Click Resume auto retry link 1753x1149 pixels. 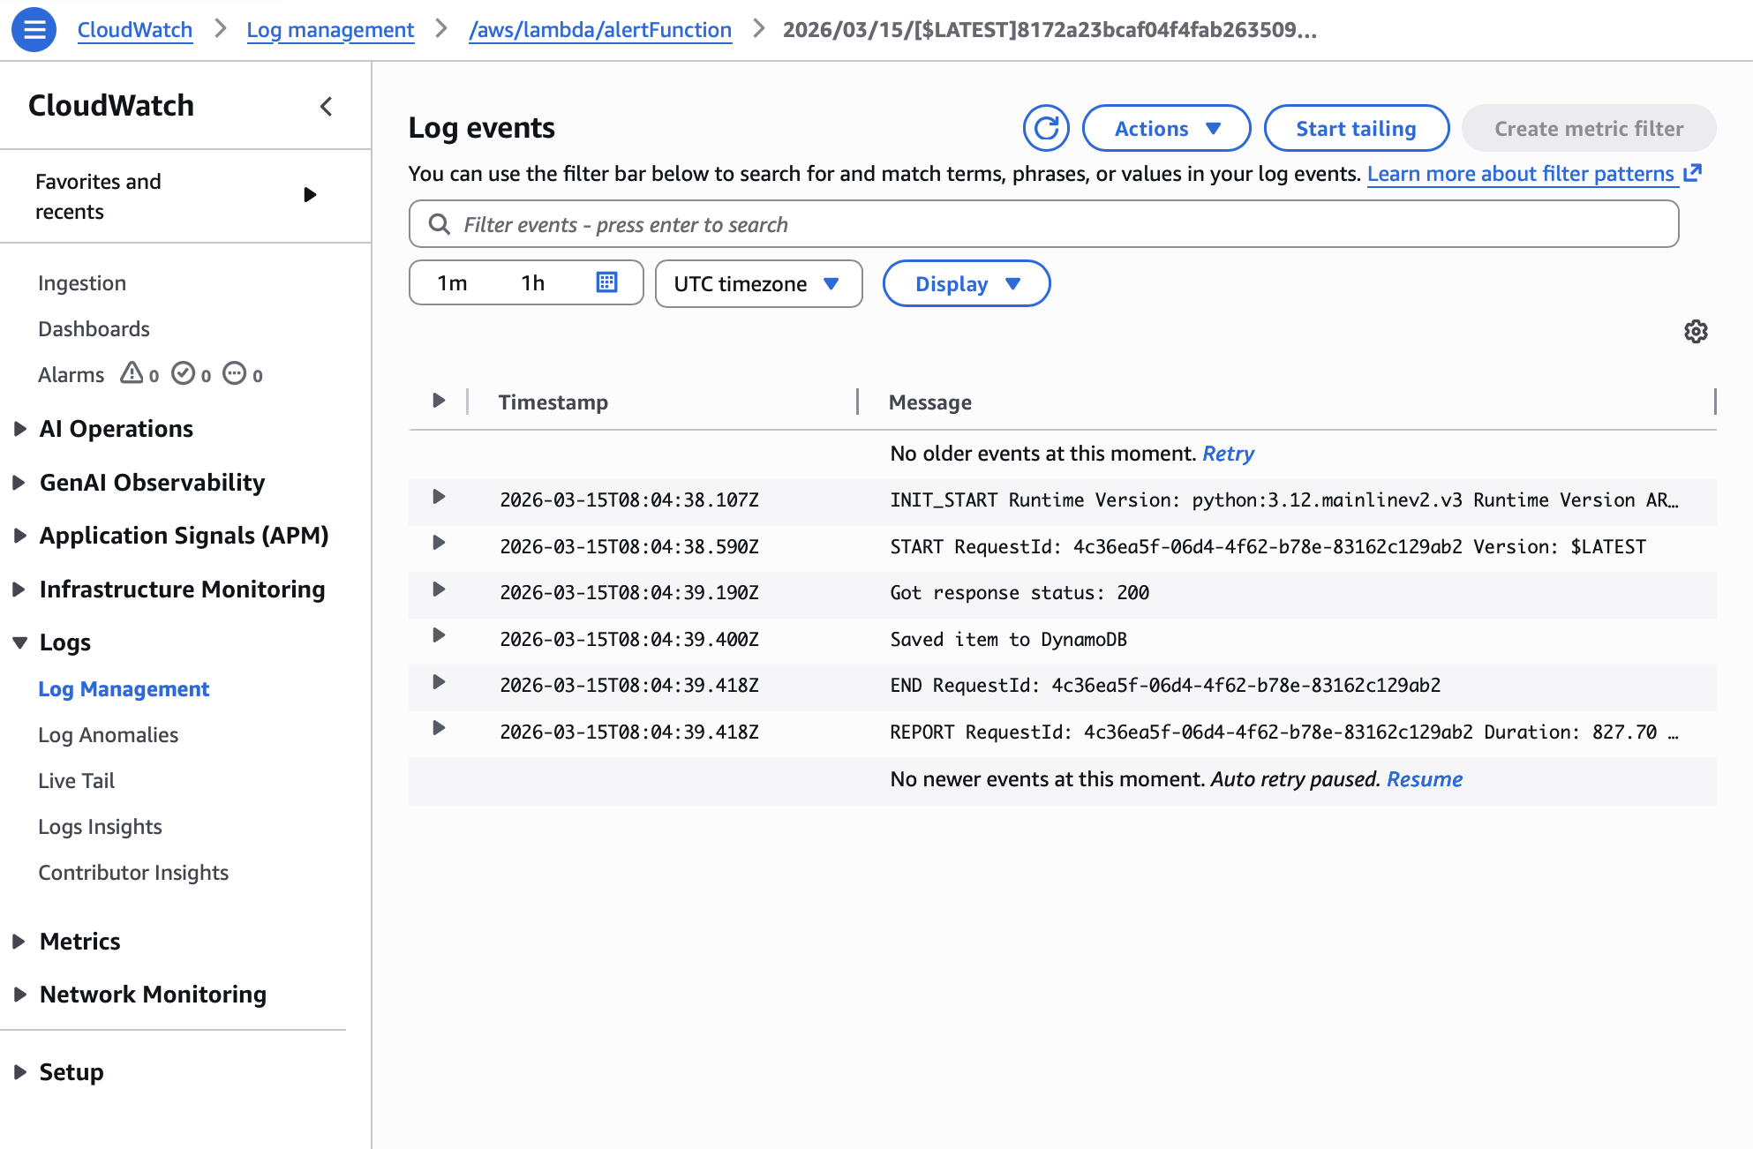click(x=1424, y=779)
